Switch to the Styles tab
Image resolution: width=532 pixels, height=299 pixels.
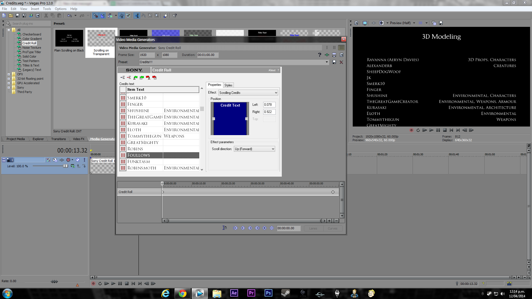click(x=228, y=85)
